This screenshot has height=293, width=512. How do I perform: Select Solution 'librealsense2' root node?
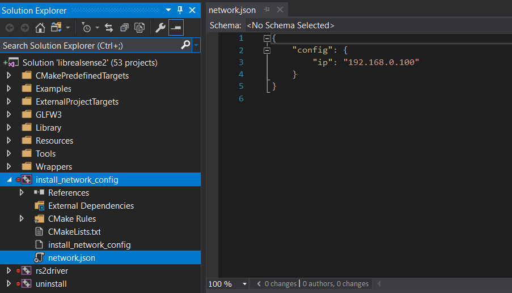pos(90,63)
